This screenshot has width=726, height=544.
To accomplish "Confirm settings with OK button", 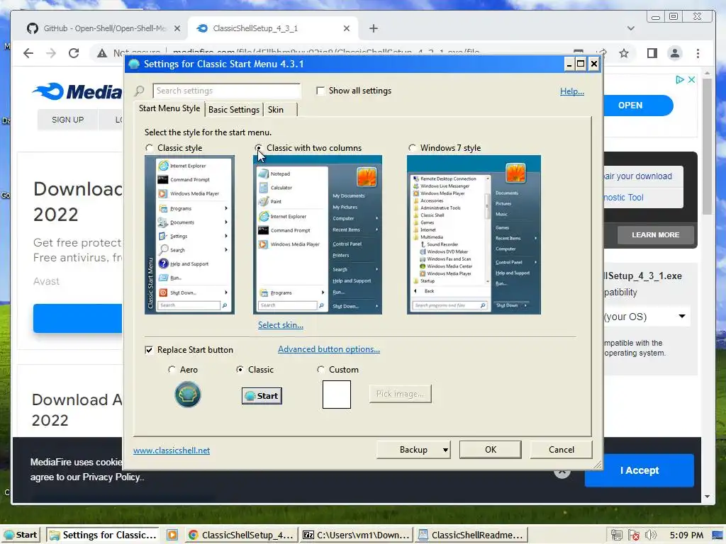I will (x=491, y=450).
